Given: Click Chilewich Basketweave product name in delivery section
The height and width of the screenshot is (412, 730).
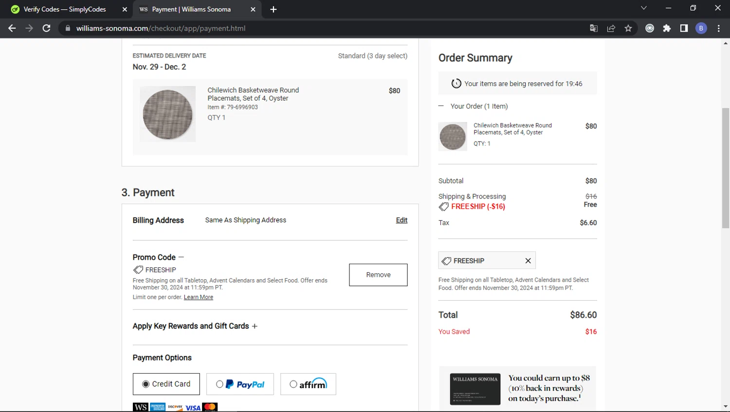Looking at the screenshot, I should [253, 94].
